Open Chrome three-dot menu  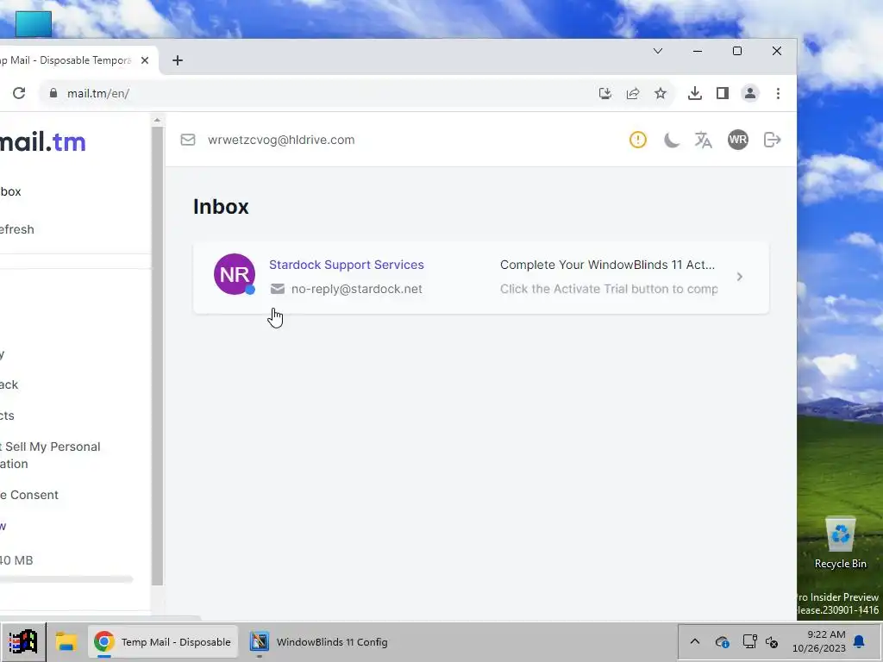pos(778,93)
